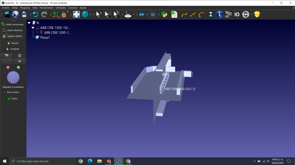
Task: Add a new Python program
Action: pos(164,14)
